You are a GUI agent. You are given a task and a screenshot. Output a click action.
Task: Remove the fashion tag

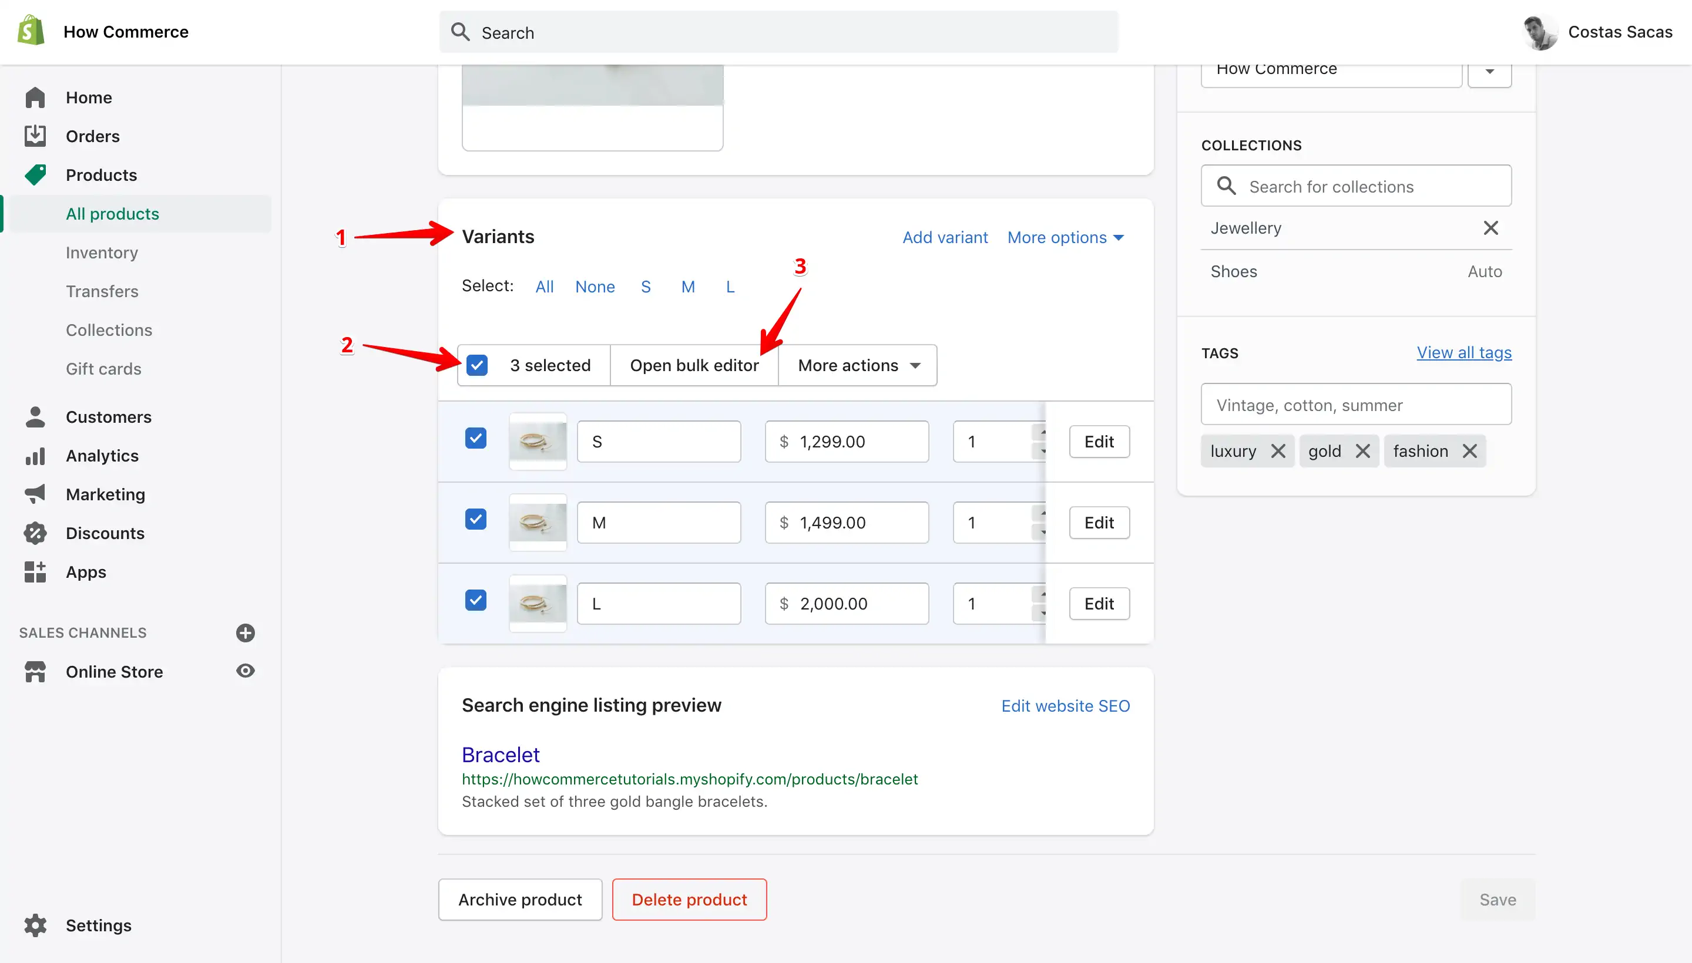pyautogui.click(x=1469, y=451)
